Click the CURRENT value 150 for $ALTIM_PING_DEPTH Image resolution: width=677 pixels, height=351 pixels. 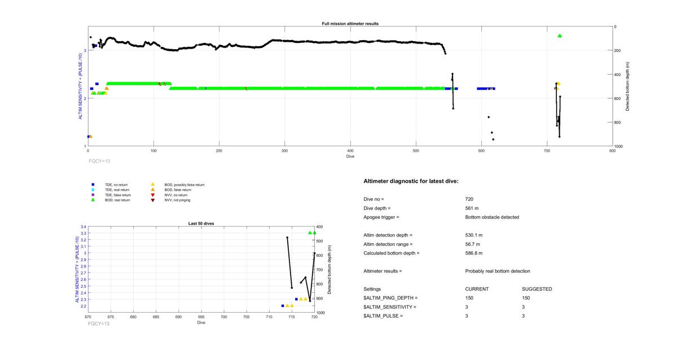click(469, 298)
